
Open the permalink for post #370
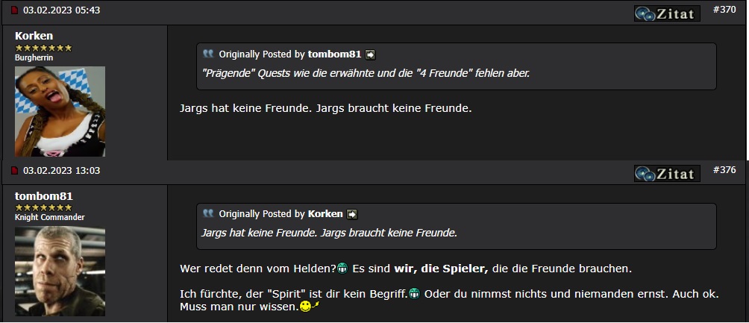tap(724, 10)
